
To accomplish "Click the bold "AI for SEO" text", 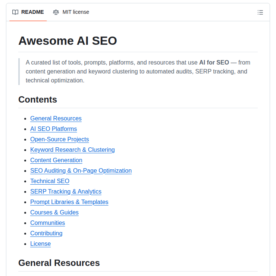I will [214, 63].
